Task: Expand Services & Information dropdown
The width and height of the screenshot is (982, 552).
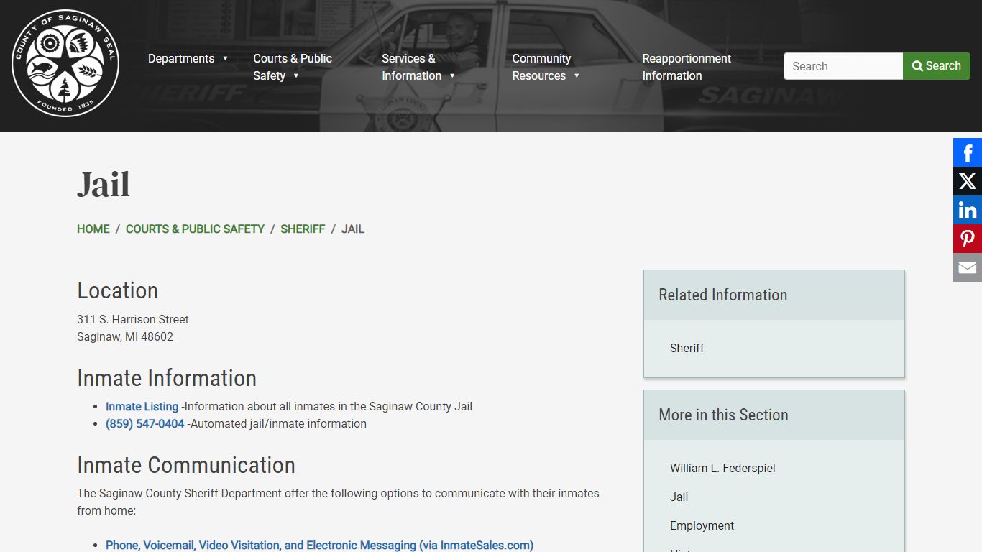Action: click(418, 67)
